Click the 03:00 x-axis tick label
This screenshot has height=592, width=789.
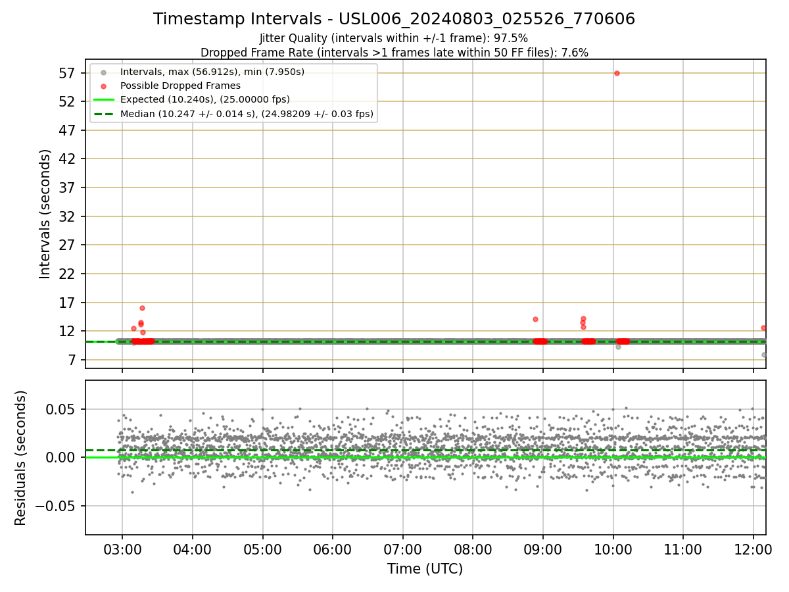[122, 551]
